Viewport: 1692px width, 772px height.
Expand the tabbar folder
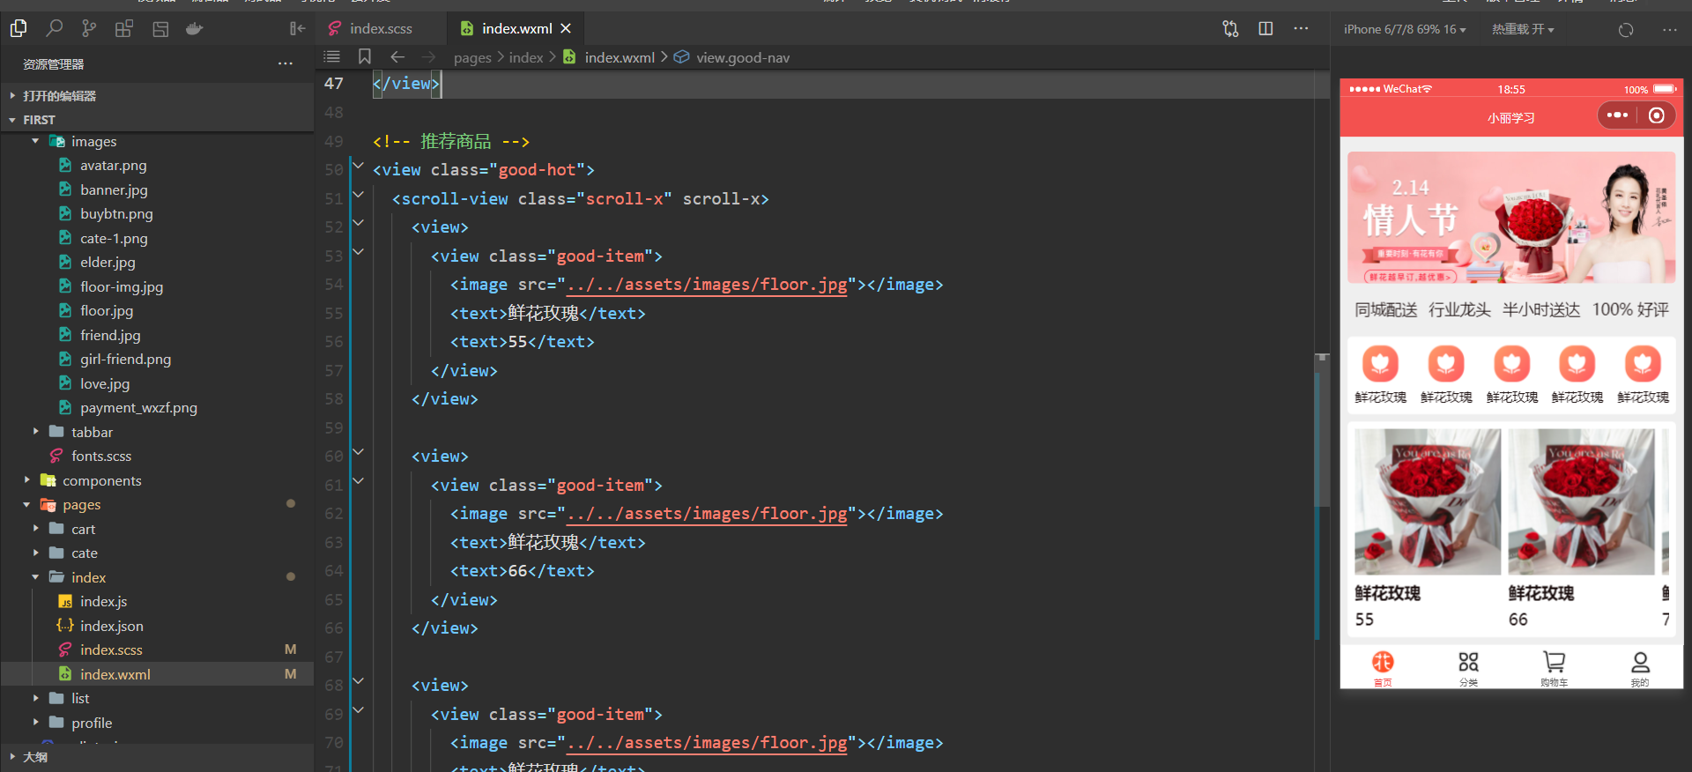pos(35,432)
